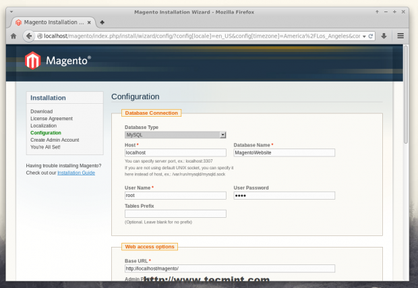
Task: Click the Magento logo icon
Action: (33, 61)
